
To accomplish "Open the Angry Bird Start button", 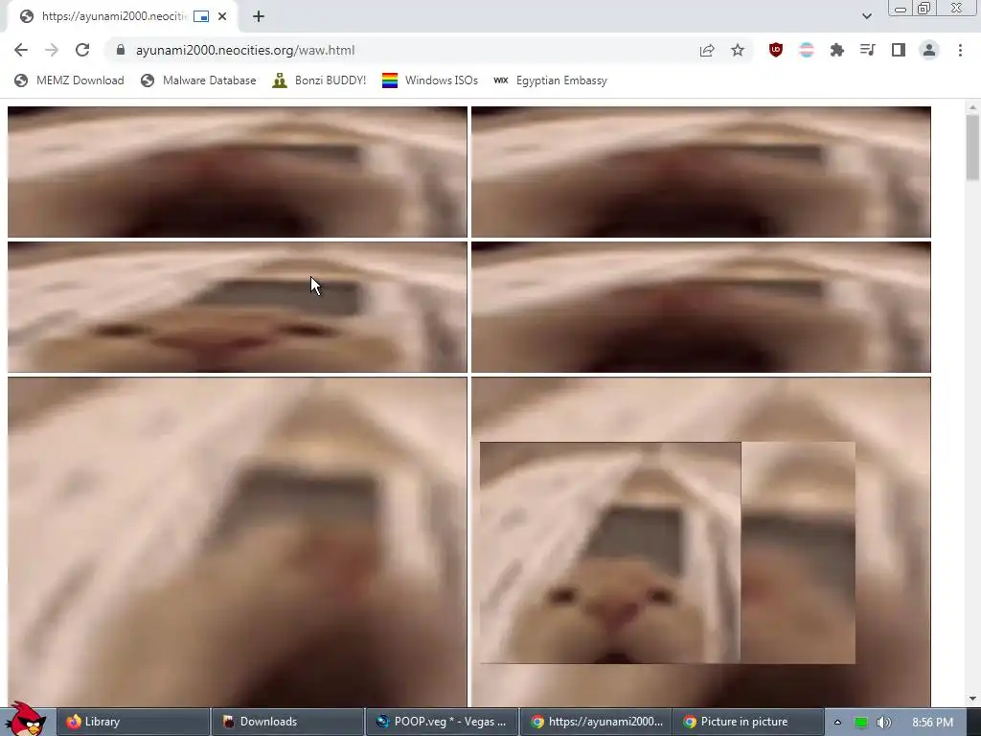I will point(26,719).
